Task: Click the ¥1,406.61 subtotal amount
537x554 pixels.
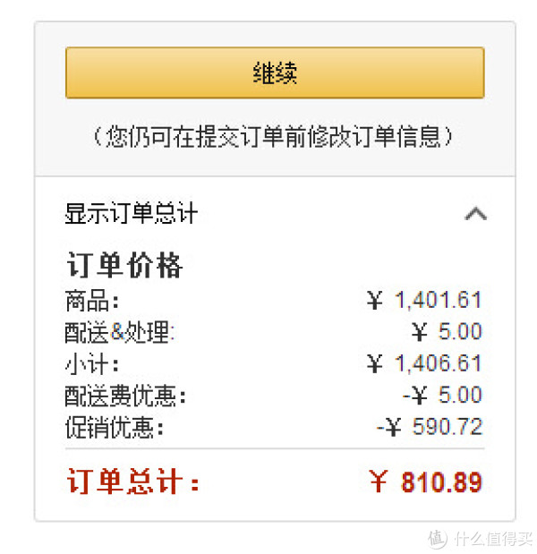Action: [424, 363]
